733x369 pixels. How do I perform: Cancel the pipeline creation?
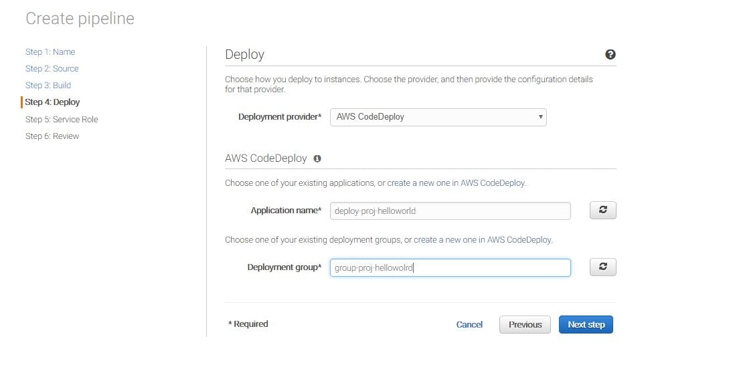pyautogui.click(x=469, y=325)
